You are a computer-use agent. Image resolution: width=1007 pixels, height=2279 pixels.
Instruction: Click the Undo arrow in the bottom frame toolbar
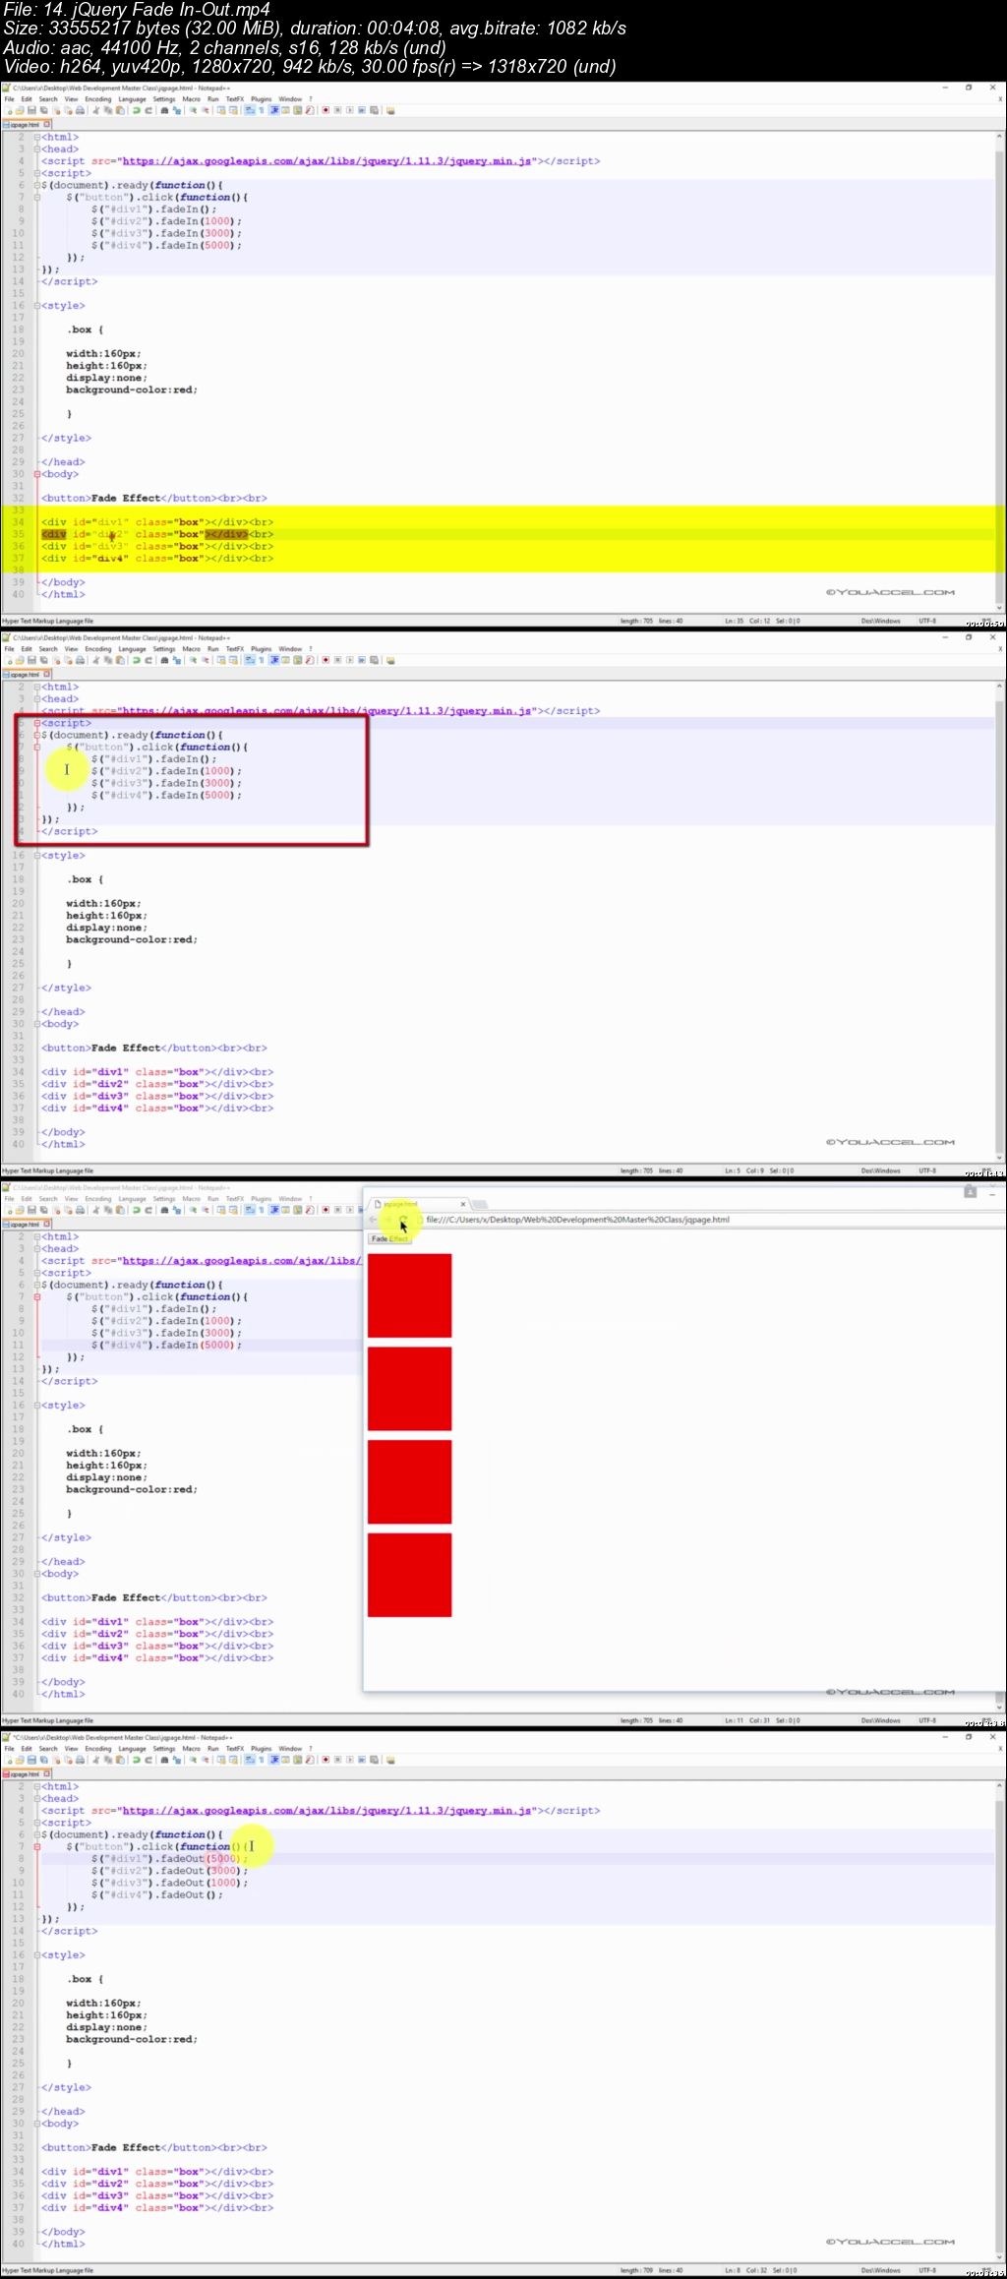(137, 1760)
